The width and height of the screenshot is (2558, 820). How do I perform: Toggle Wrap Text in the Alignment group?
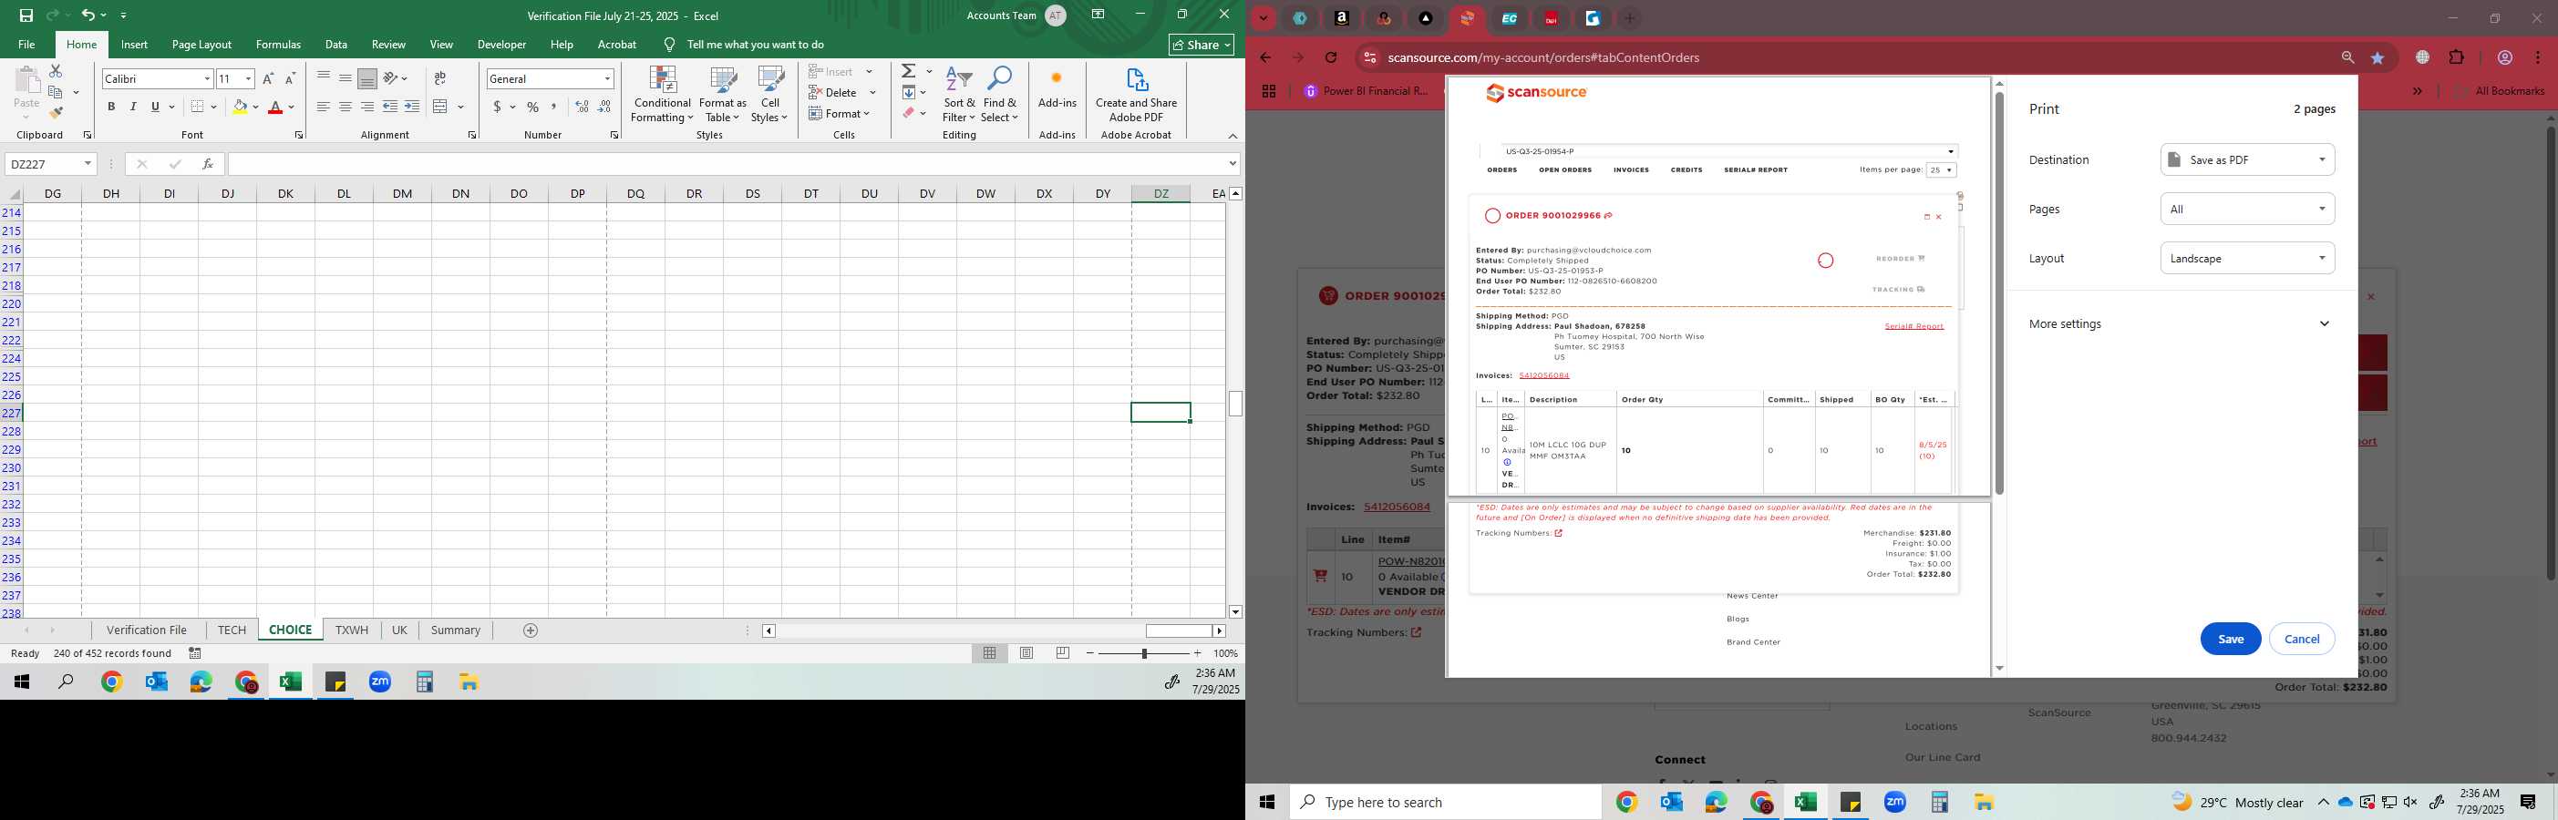point(440,78)
